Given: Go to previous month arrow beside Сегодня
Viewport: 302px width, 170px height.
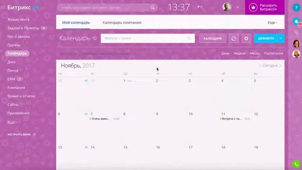Looking at the screenshot, I should (x=260, y=66).
